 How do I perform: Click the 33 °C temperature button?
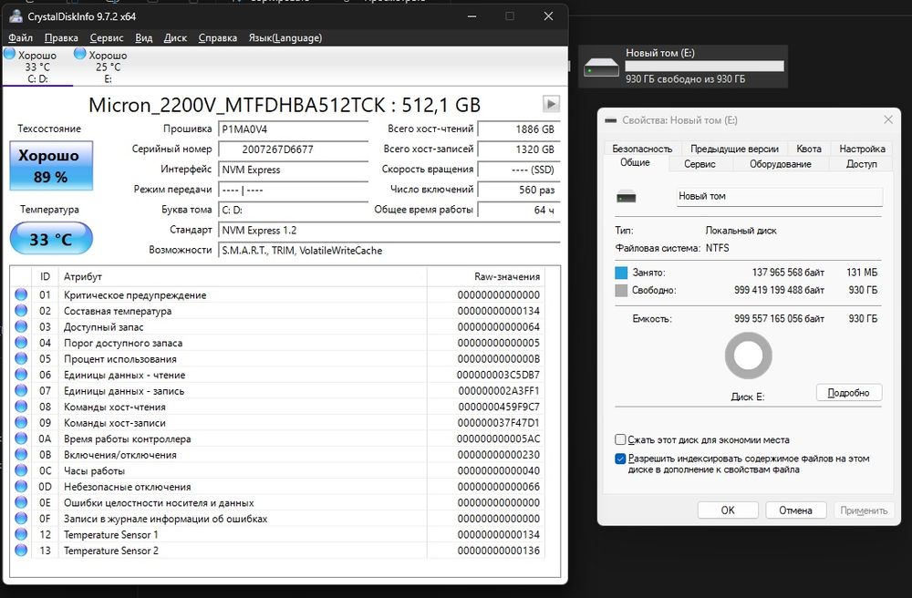click(51, 238)
